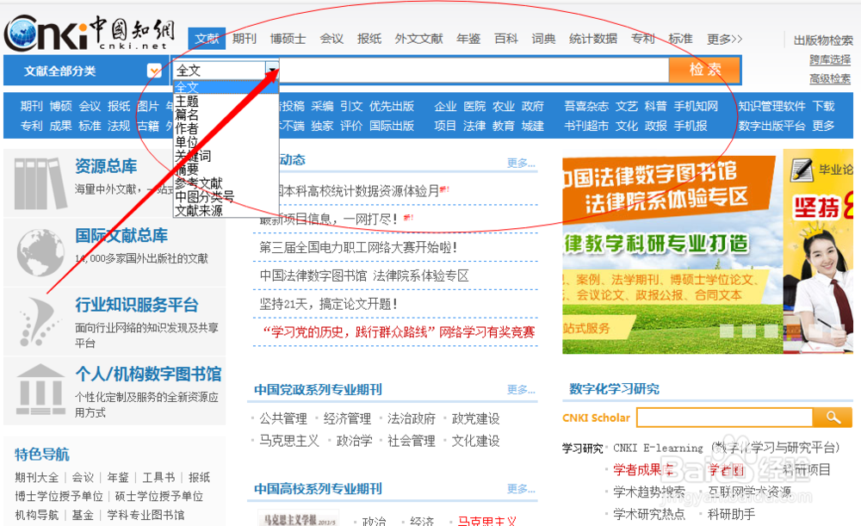
Task: Click 优先出版 in blue navigation bar
Action: pyautogui.click(x=392, y=106)
